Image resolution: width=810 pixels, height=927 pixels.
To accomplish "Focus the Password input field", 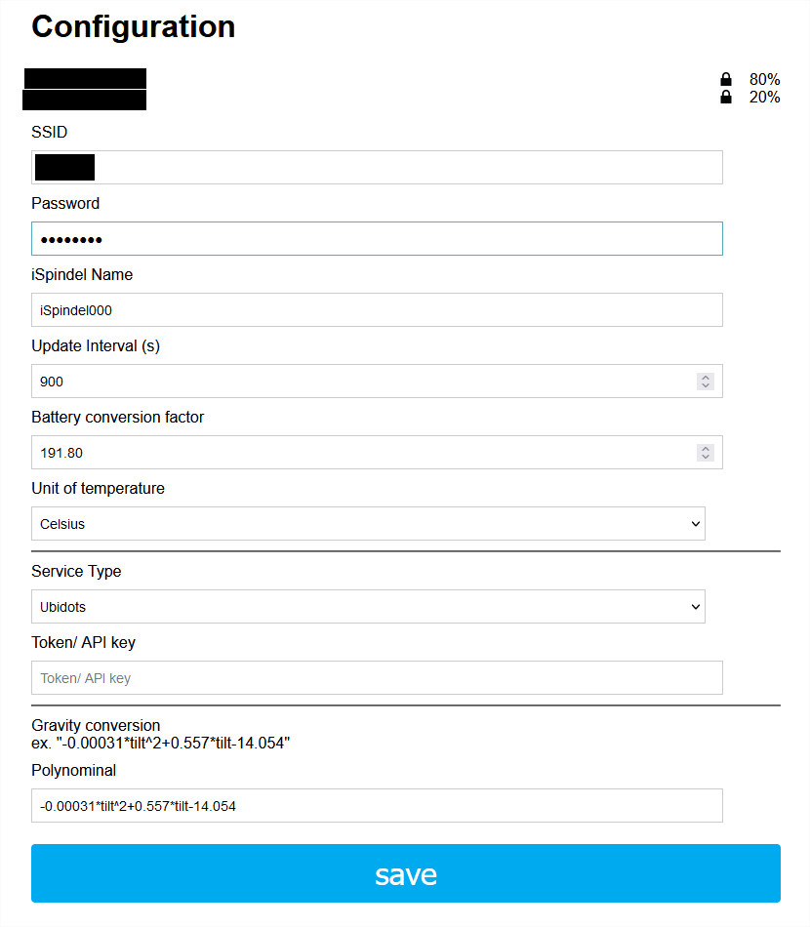I will 377,239.
